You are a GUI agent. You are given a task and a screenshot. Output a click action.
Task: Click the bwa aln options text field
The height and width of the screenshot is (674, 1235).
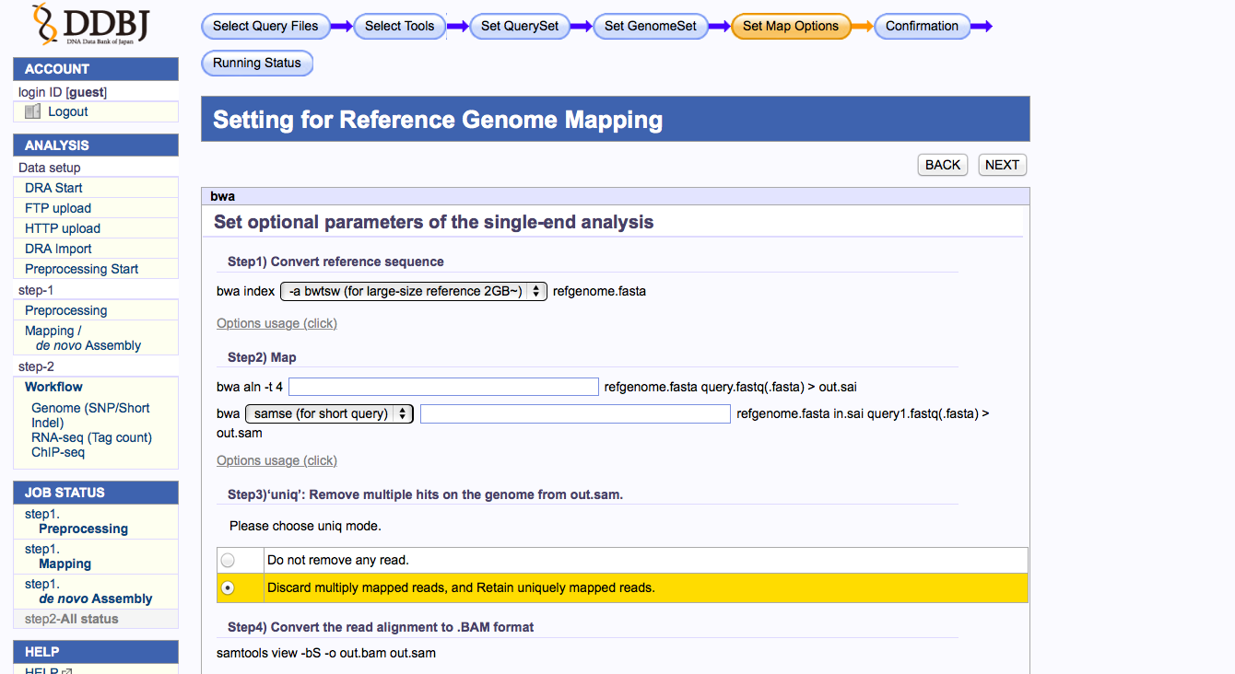coord(443,387)
